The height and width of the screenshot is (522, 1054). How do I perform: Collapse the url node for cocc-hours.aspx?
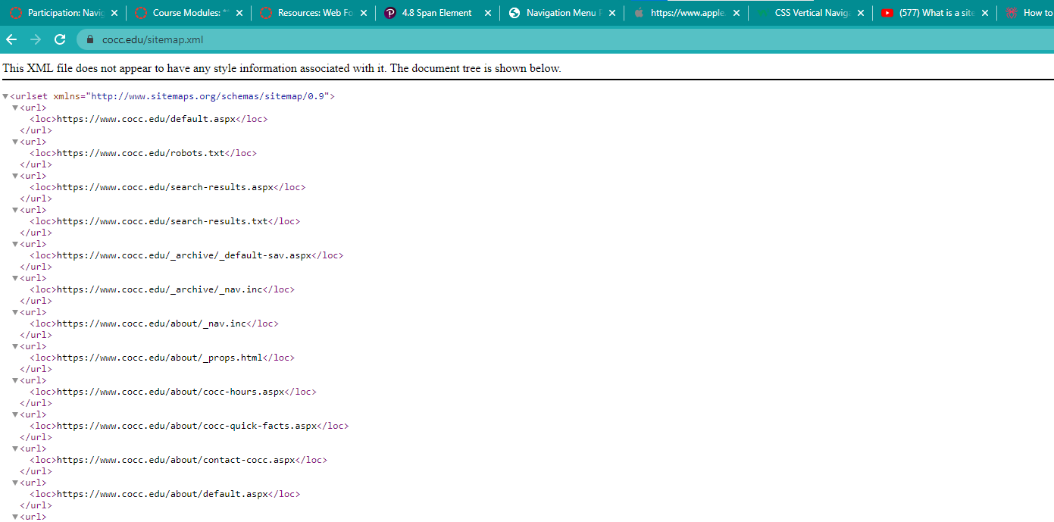tap(15, 380)
